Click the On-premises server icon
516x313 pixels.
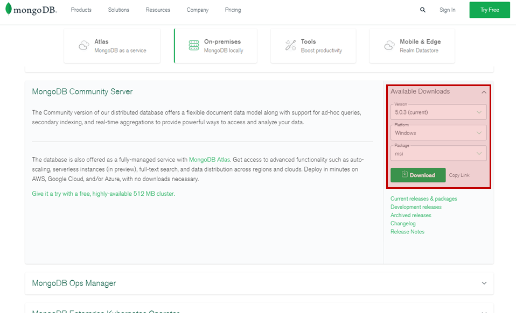(x=194, y=45)
